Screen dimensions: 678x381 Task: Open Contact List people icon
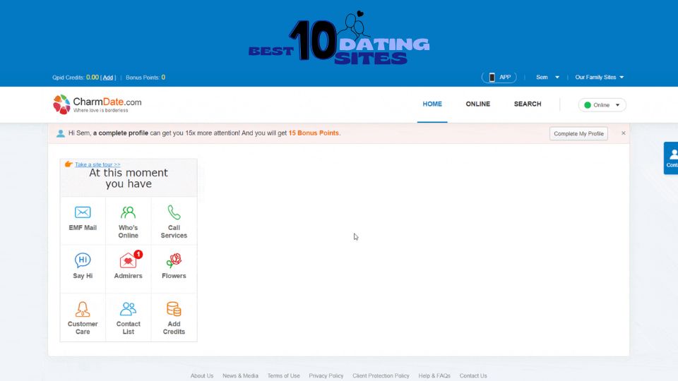point(128,309)
